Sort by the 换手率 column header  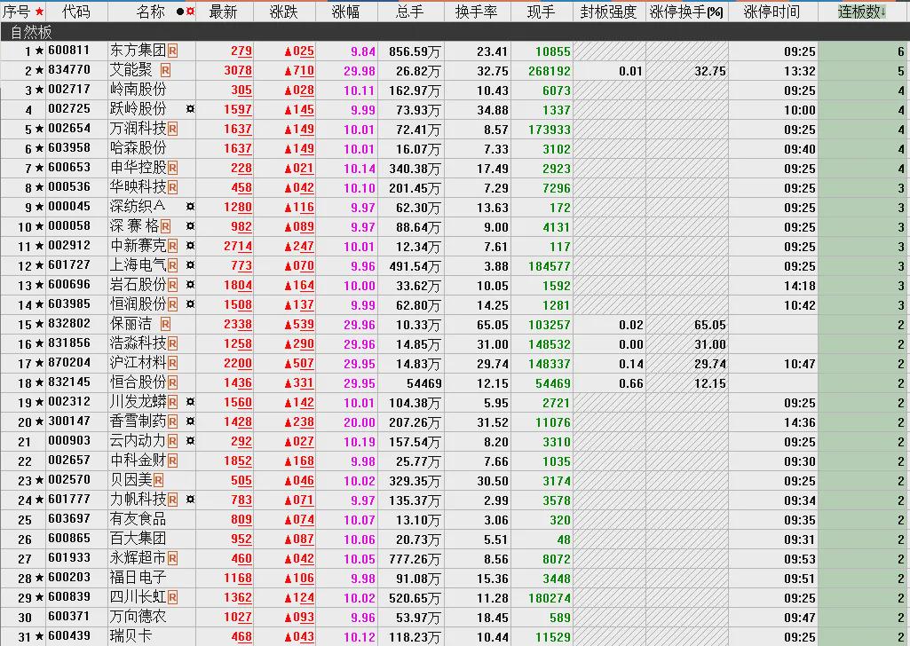pyautogui.click(x=477, y=12)
